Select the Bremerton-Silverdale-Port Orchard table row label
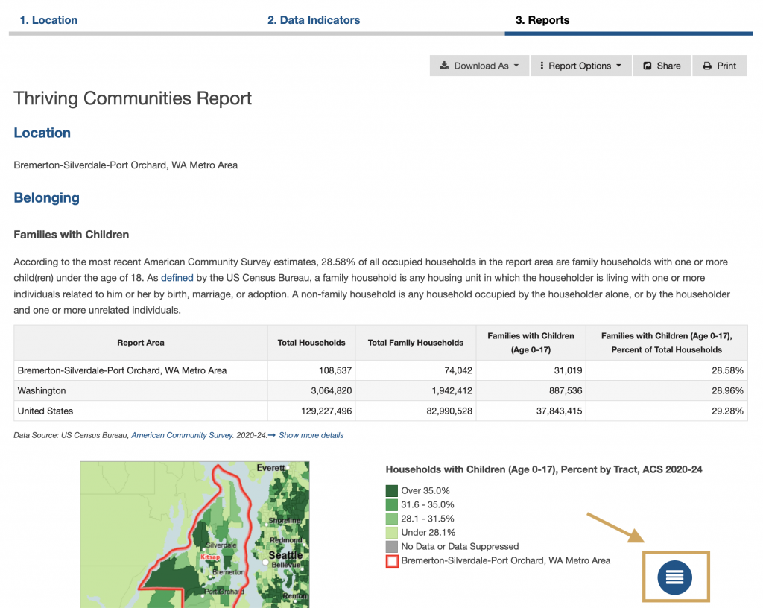Screen dimensions: 763x608 click(x=122, y=370)
